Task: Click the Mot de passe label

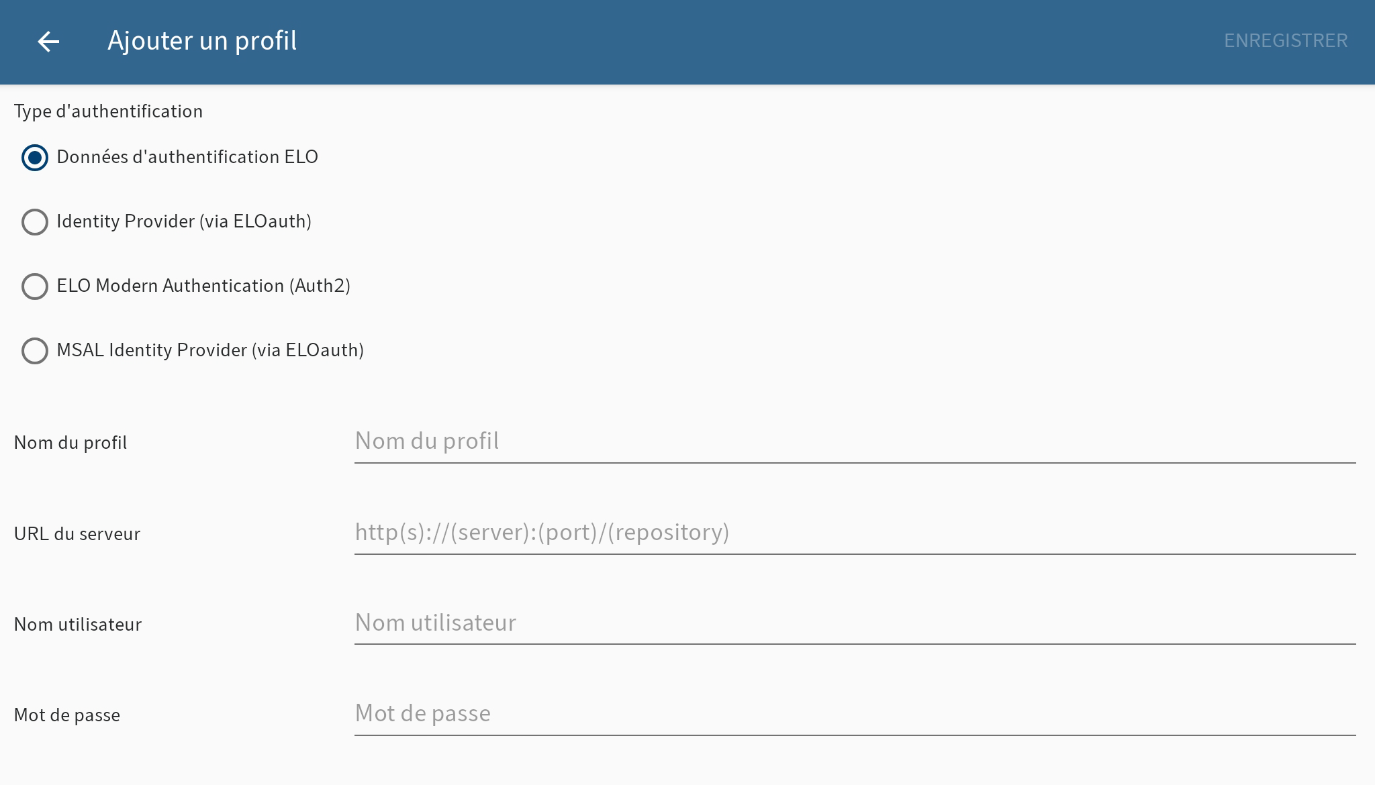Action: click(x=66, y=715)
